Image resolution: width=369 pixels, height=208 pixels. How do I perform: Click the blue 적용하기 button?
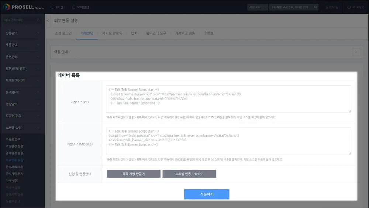click(x=207, y=194)
